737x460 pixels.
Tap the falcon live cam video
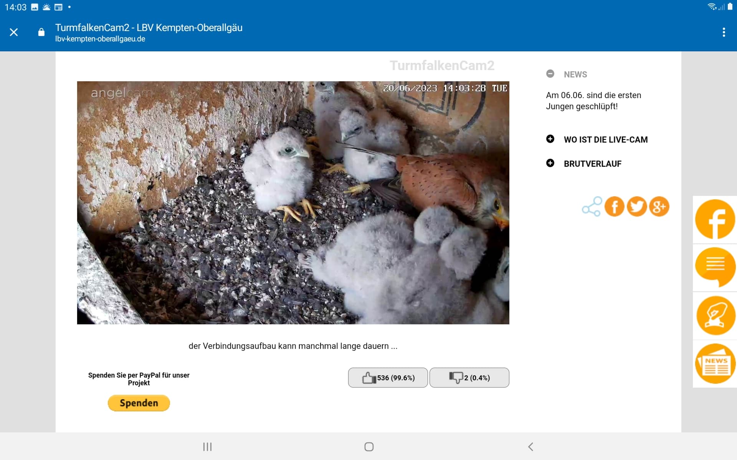coord(293,202)
